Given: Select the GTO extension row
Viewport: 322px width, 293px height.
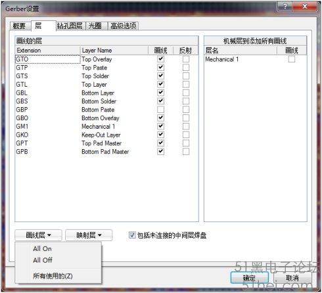Looking at the screenshot, I should tap(48, 59).
